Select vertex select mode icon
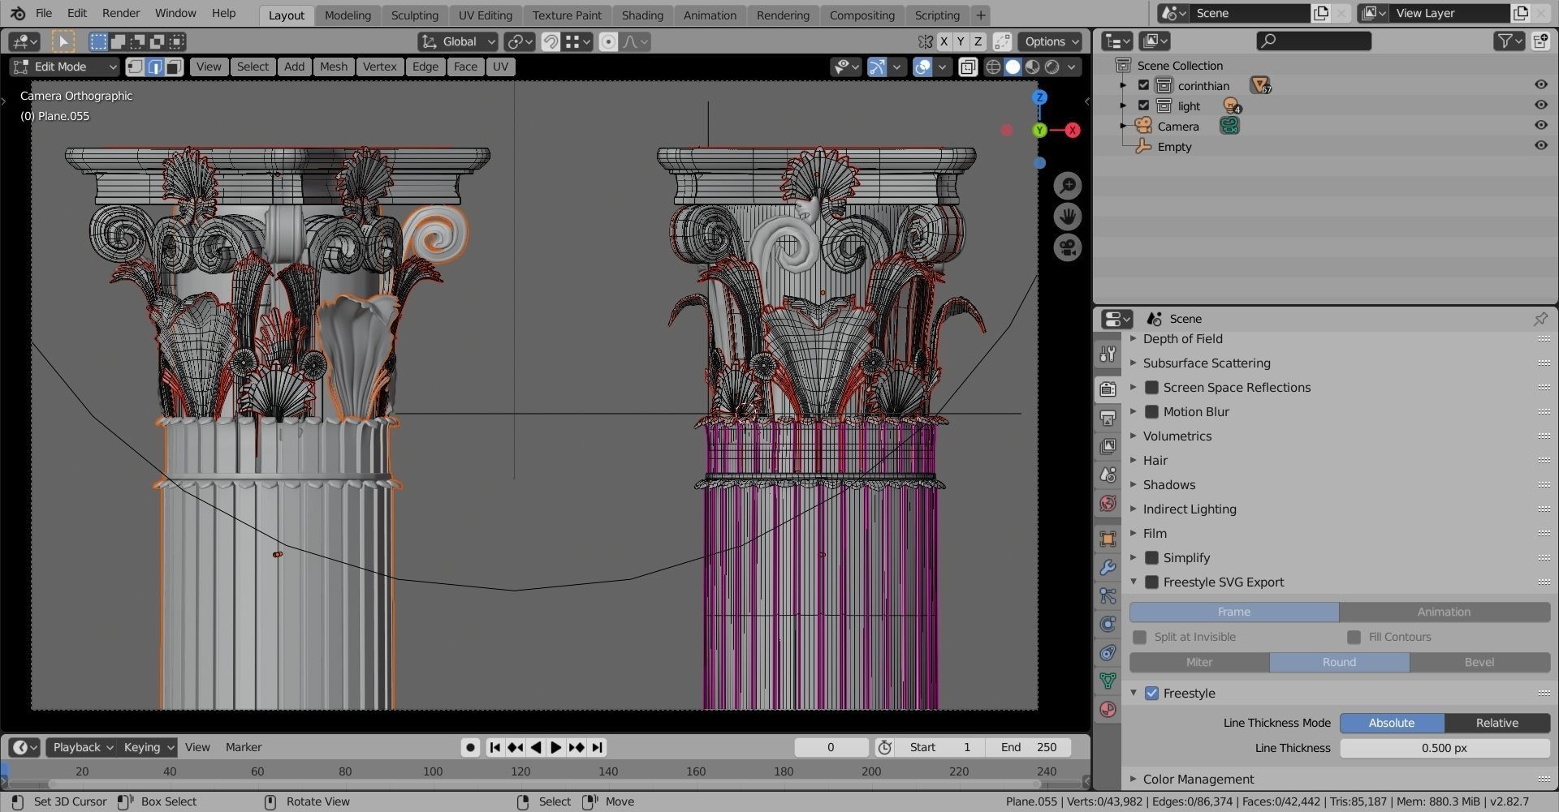The width and height of the screenshot is (1559, 812). click(135, 67)
